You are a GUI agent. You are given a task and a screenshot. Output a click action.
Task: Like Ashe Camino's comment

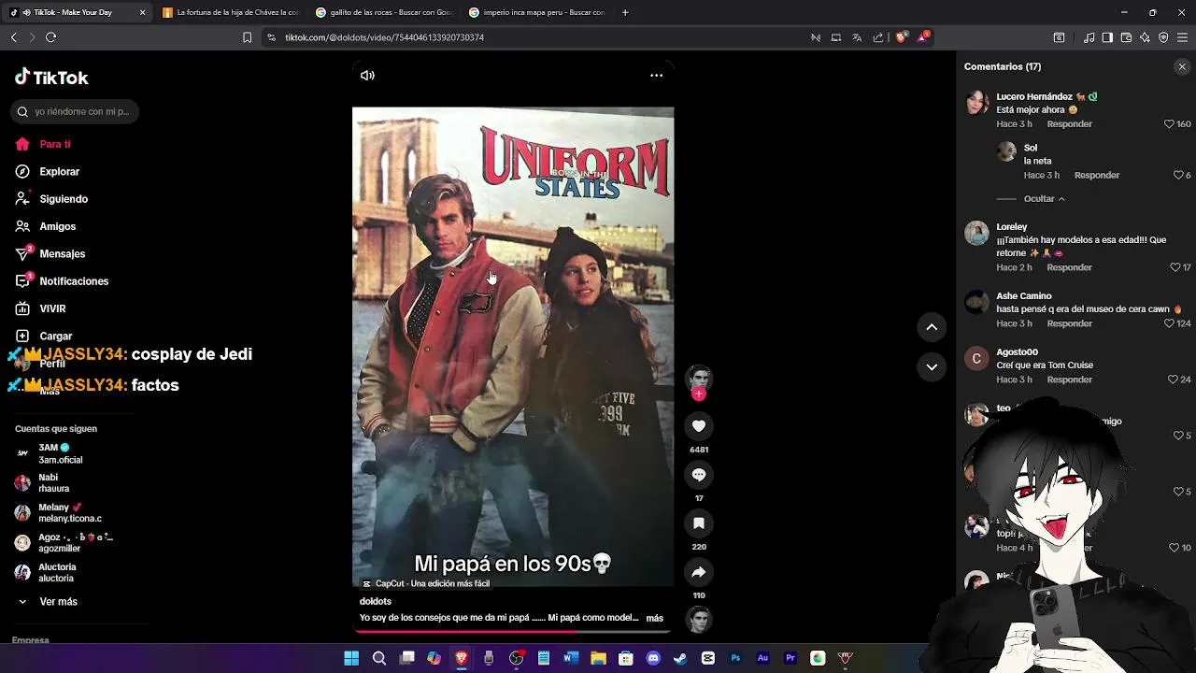pos(1169,323)
